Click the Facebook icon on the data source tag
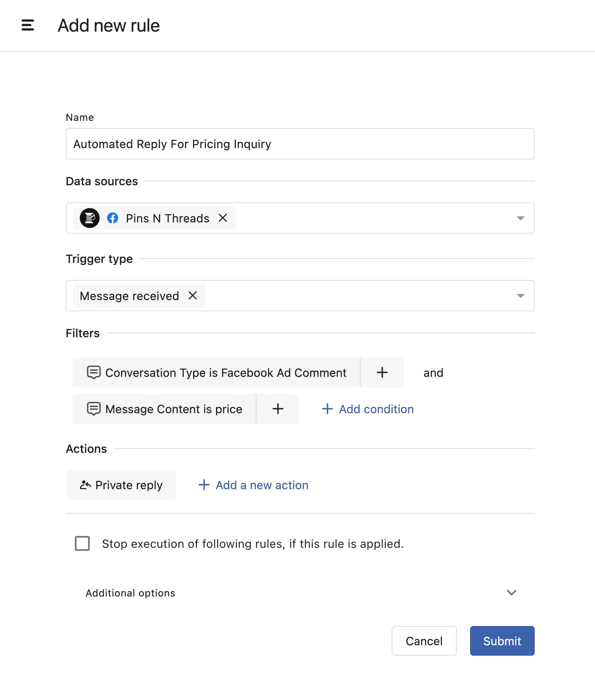Image resolution: width=595 pixels, height=697 pixels. tap(113, 218)
